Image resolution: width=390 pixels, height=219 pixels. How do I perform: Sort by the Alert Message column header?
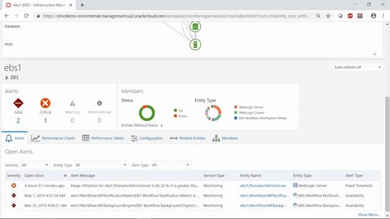pyautogui.click(x=83, y=176)
